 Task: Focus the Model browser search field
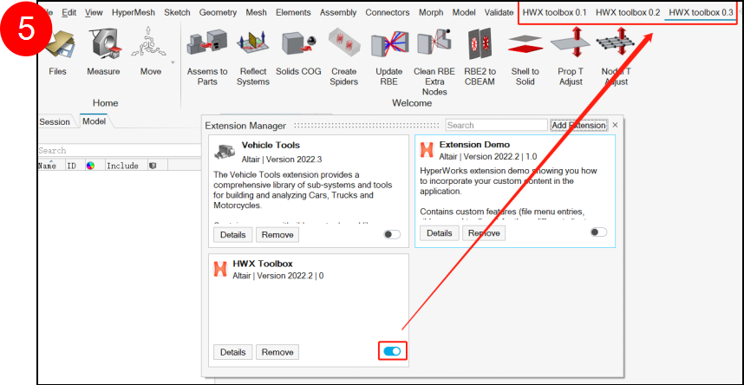[x=120, y=151]
